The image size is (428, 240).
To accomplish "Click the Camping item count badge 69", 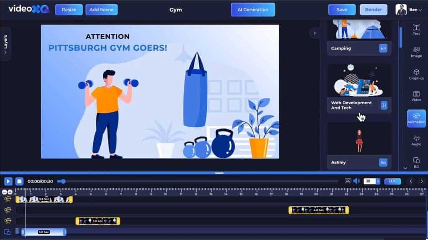I will [383, 48].
